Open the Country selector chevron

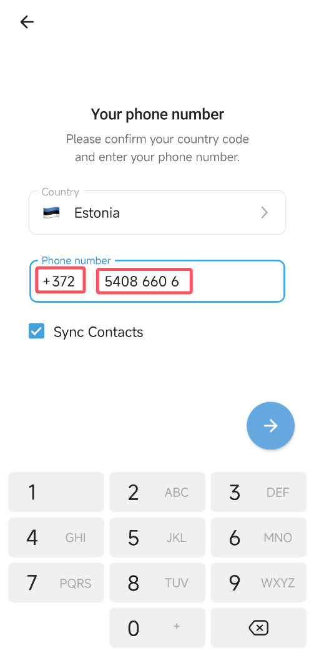point(265,213)
